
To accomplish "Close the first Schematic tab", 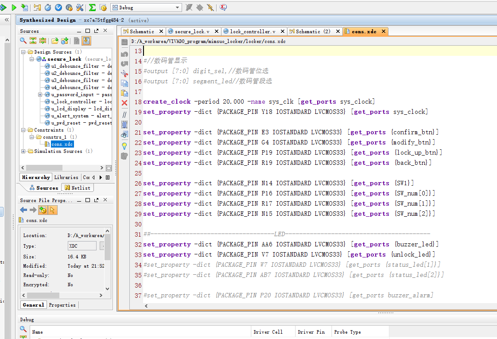I will (x=161, y=31).
